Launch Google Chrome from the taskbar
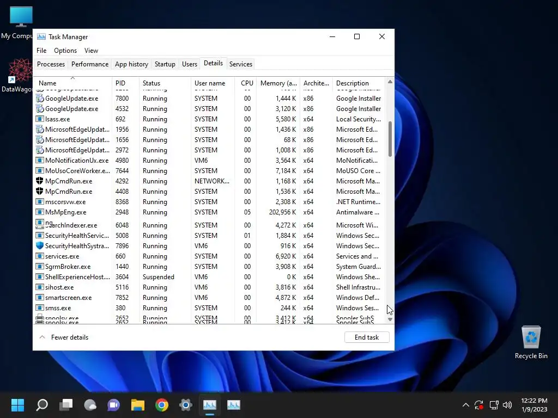This screenshot has width=558, height=418. 162,404
